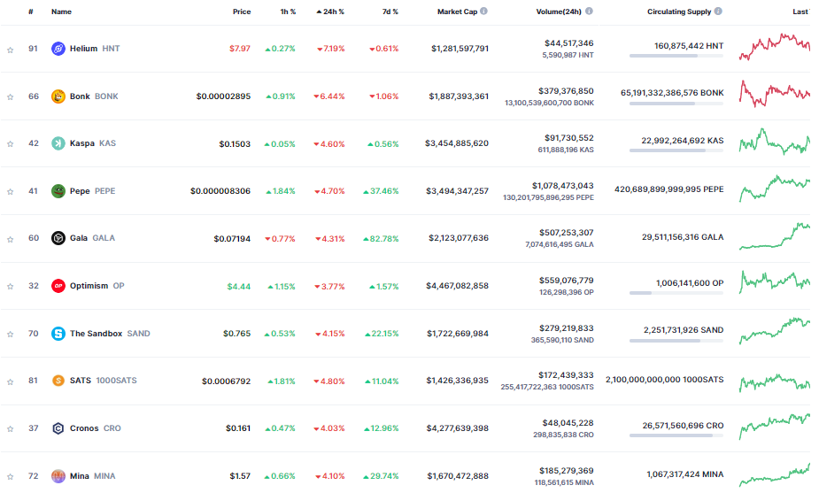Viewport: 819px width, 493px height.
Task: Click SATS price $0.0006792
Action: (x=226, y=381)
